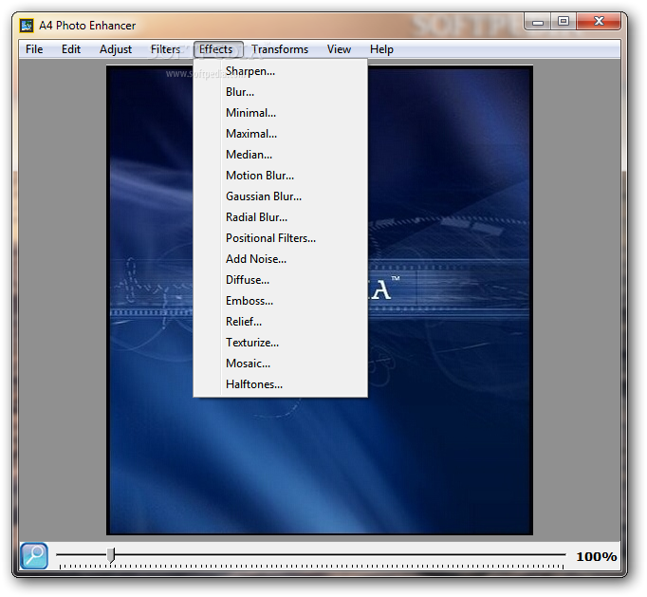647x597 pixels.
Task: Choose the Relief... effect
Action: (x=280, y=322)
